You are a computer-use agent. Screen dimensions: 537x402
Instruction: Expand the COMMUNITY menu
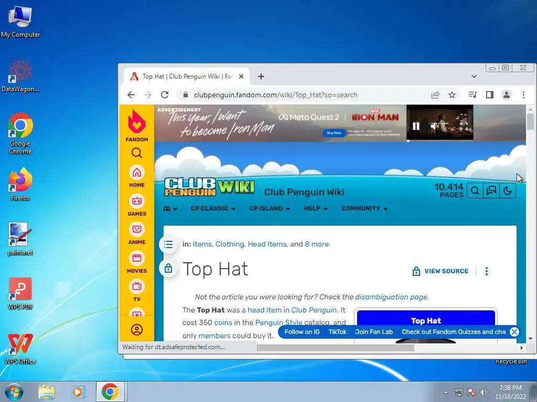click(364, 208)
